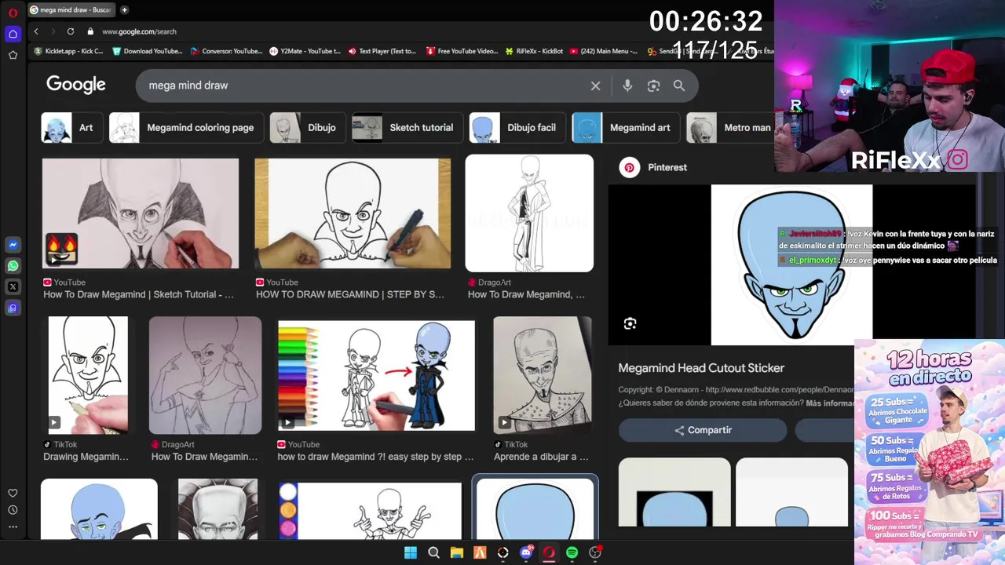Open a new tab with plus button
The image size is (1005, 565).
124,9
